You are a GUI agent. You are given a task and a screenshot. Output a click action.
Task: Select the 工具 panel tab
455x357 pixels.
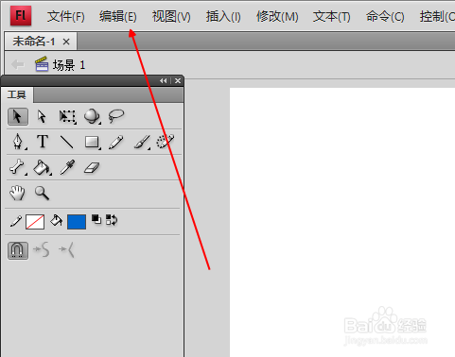click(17, 94)
